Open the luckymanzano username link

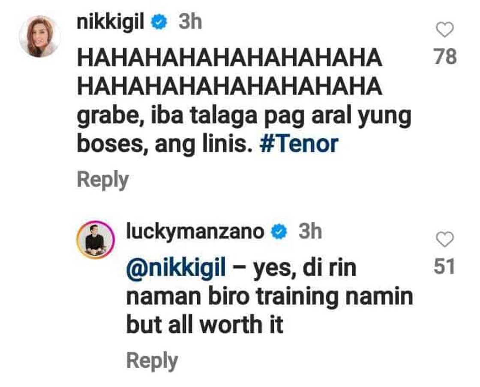pyautogui.click(x=195, y=232)
